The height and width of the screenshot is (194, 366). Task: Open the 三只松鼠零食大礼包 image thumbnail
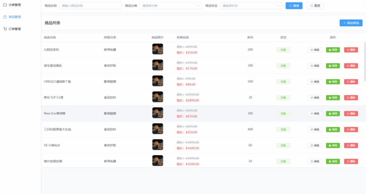point(158,129)
